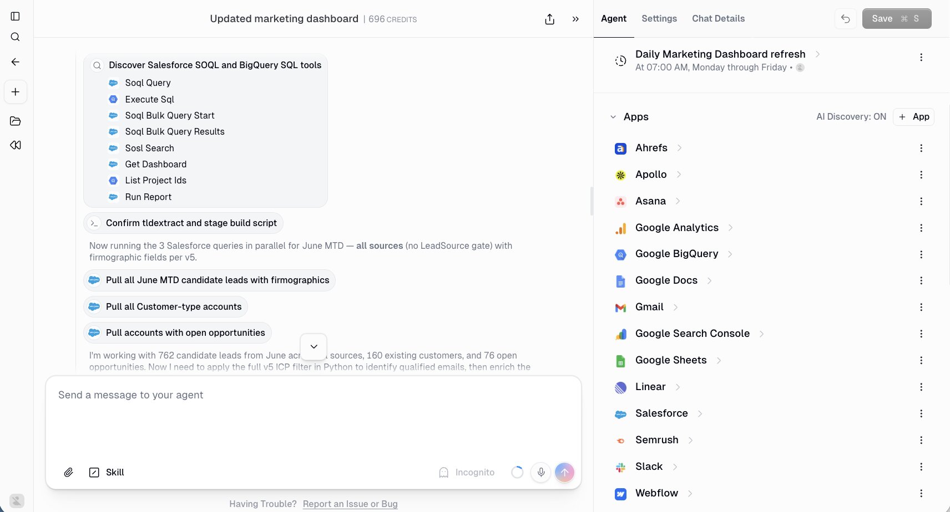Expand the Salesforce app entry
The width and height of the screenshot is (950, 512).
coord(700,413)
